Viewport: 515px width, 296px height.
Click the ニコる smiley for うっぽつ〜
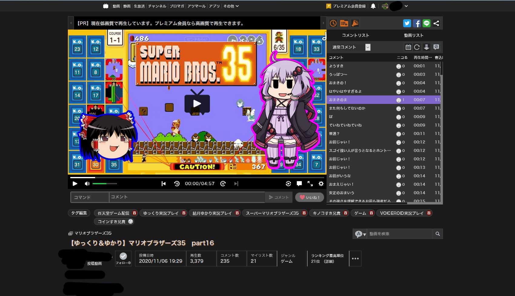tap(399, 75)
